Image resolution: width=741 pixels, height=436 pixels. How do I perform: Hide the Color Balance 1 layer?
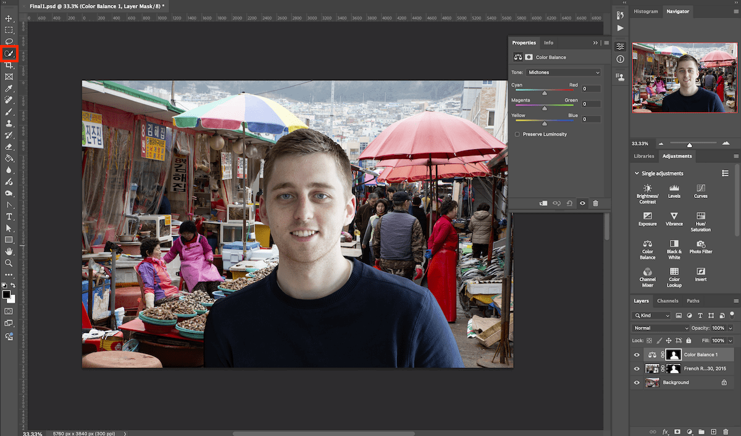(x=637, y=355)
